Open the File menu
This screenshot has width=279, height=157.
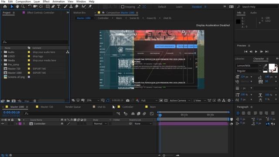pos(3,2)
